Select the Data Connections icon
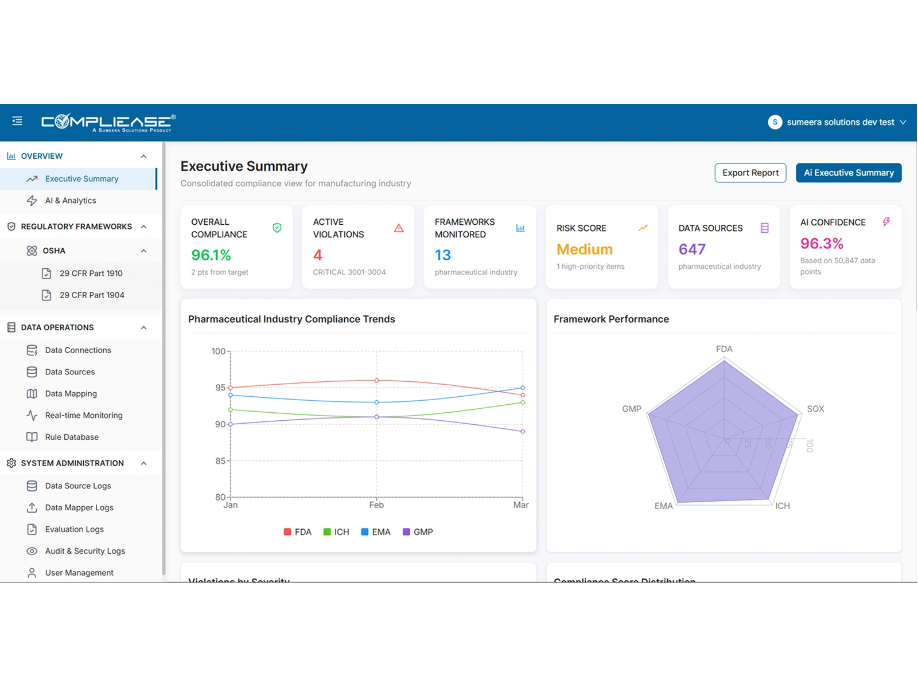The height and width of the screenshot is (688, 918). 31,350
